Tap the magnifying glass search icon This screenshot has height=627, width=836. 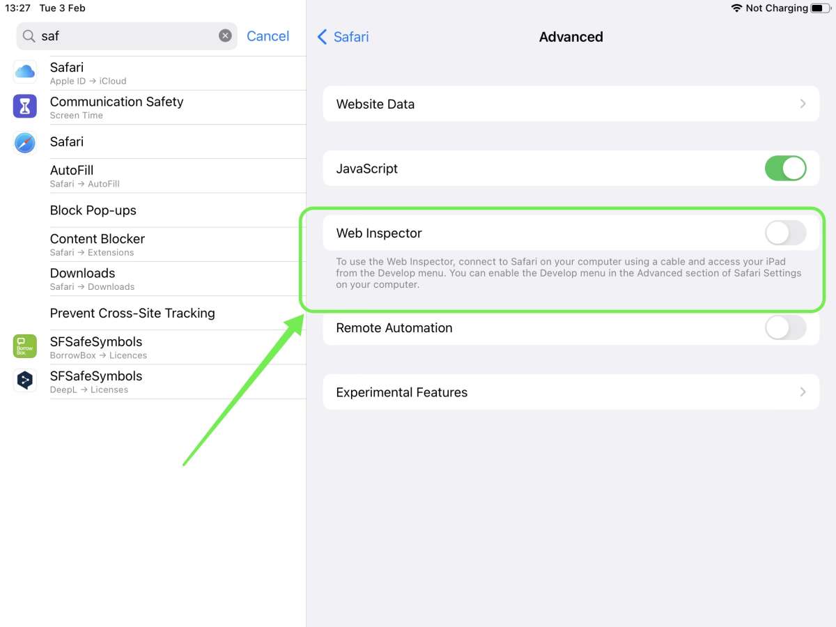(x=29, y=36)
